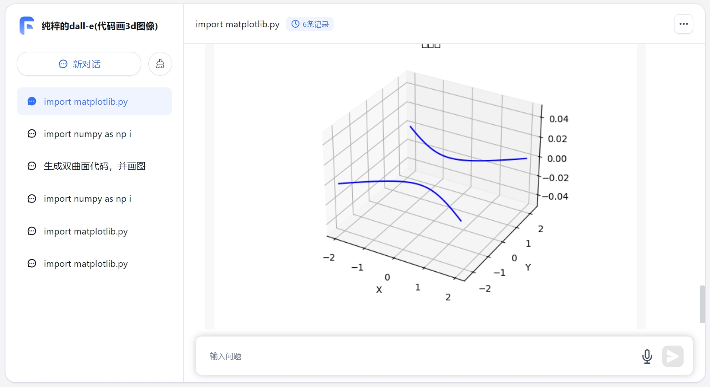Start a new chat with 新对话
Viewport: 710px width, 387px height.
tap(79, 64)
